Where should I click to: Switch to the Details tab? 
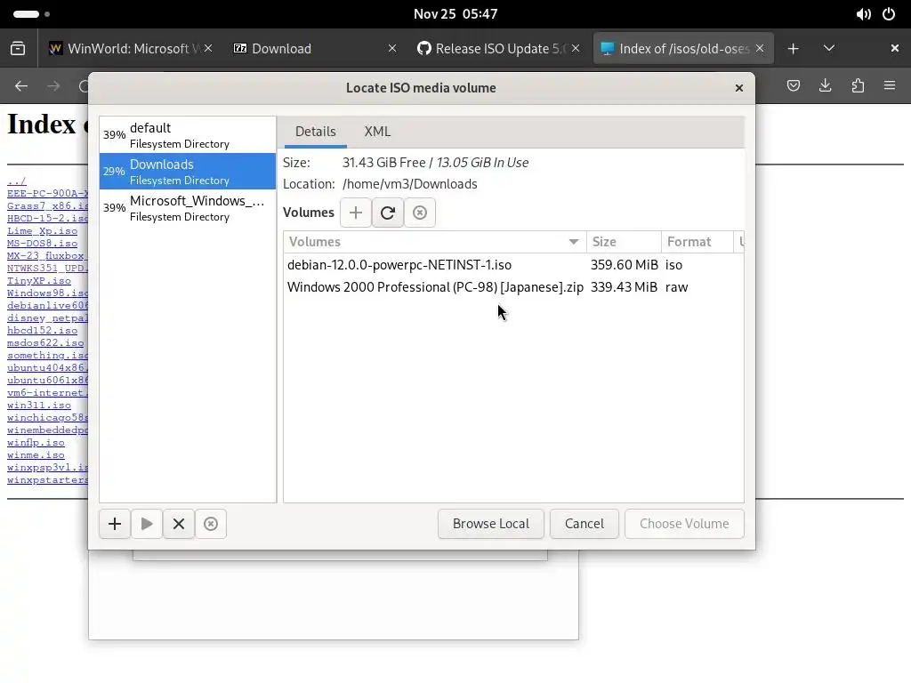pyautogui.click(x=316, y=132)
